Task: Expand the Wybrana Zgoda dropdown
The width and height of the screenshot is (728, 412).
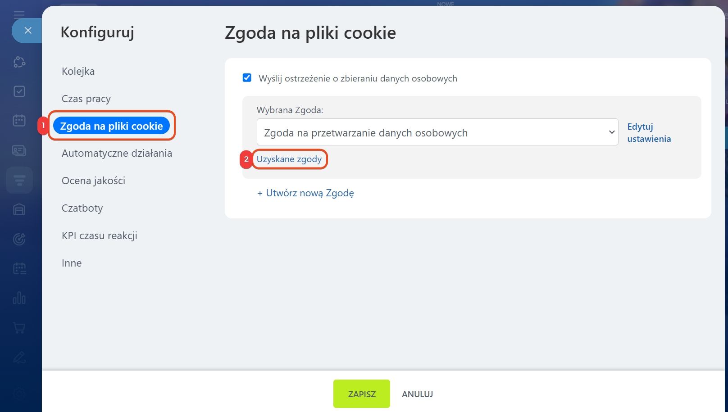Action: pos(437,132)
